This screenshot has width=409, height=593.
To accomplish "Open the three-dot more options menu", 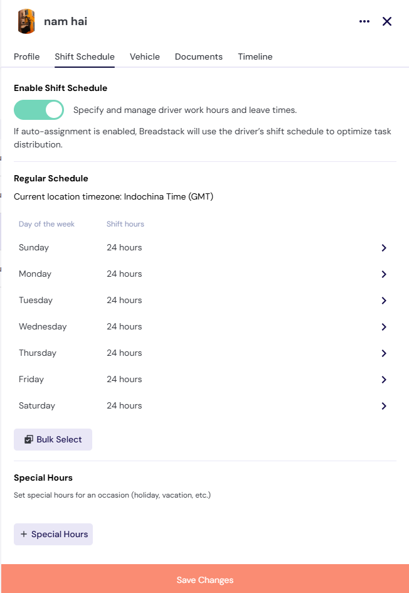I will coord(364,21).
